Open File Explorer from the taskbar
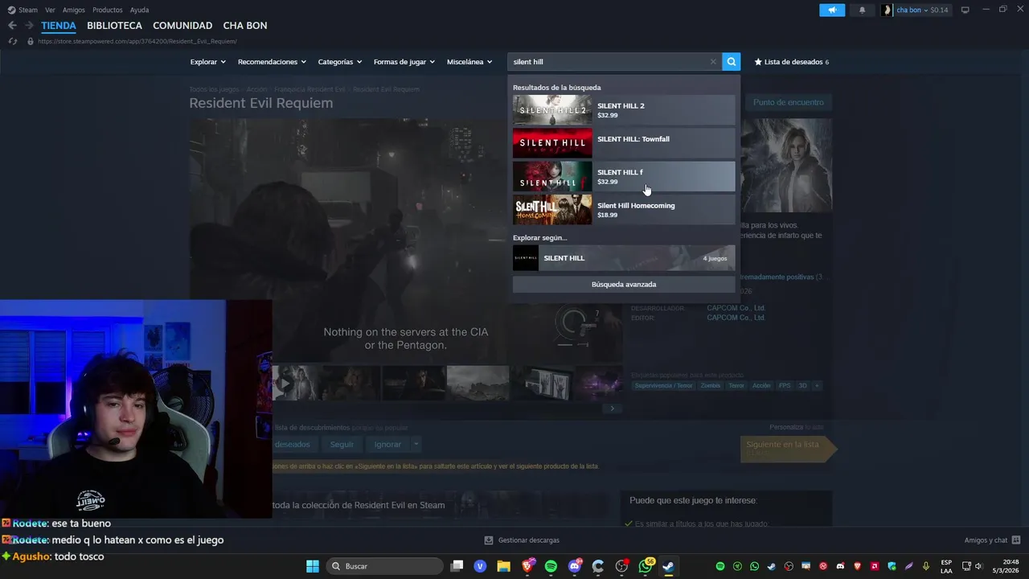The image size is (1029, 579). coord(503,566)
